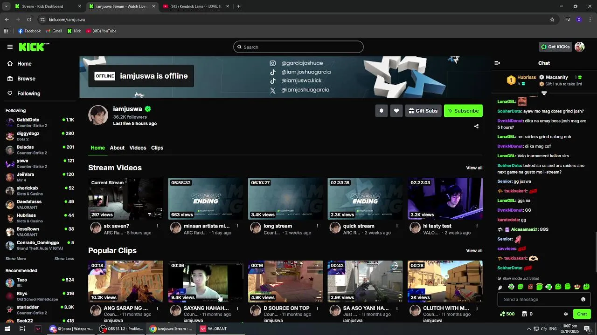The height and width of the screenshot is (335, 597).
Task: Click Show Less in Following list
Action: tap(64, 259)
